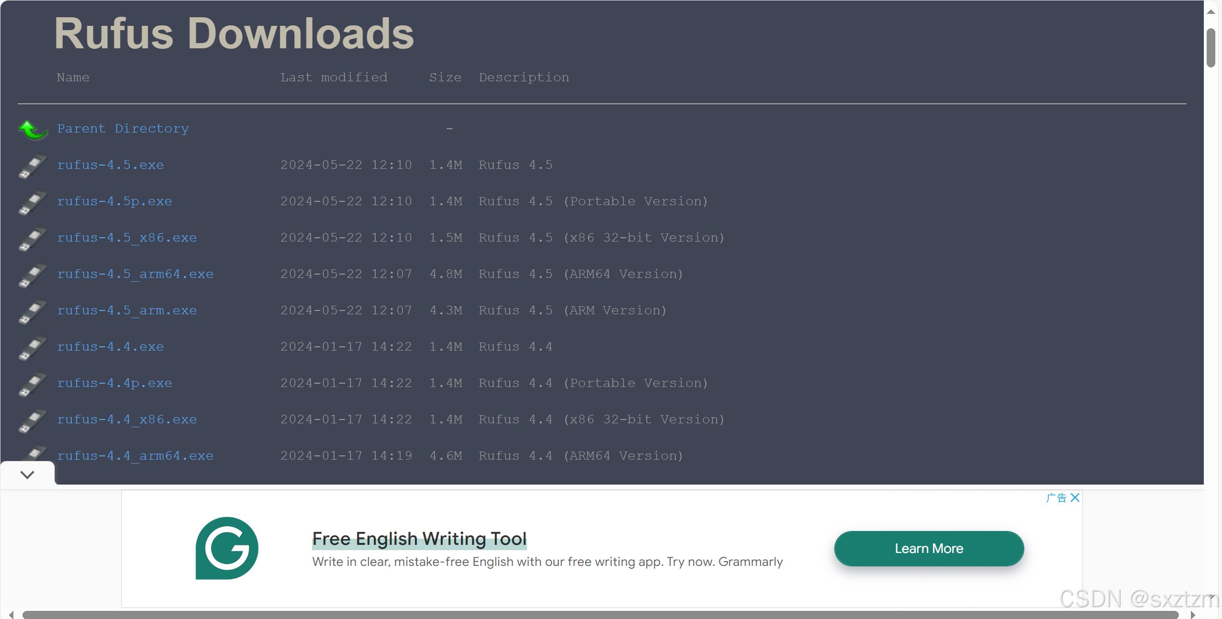Click the scroll up arrow
This screenshot has width=1222, height=619.
(x=1211, y=11)
